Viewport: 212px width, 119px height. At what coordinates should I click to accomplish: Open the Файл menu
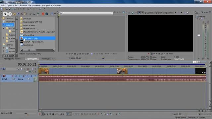tap(3, 5)
